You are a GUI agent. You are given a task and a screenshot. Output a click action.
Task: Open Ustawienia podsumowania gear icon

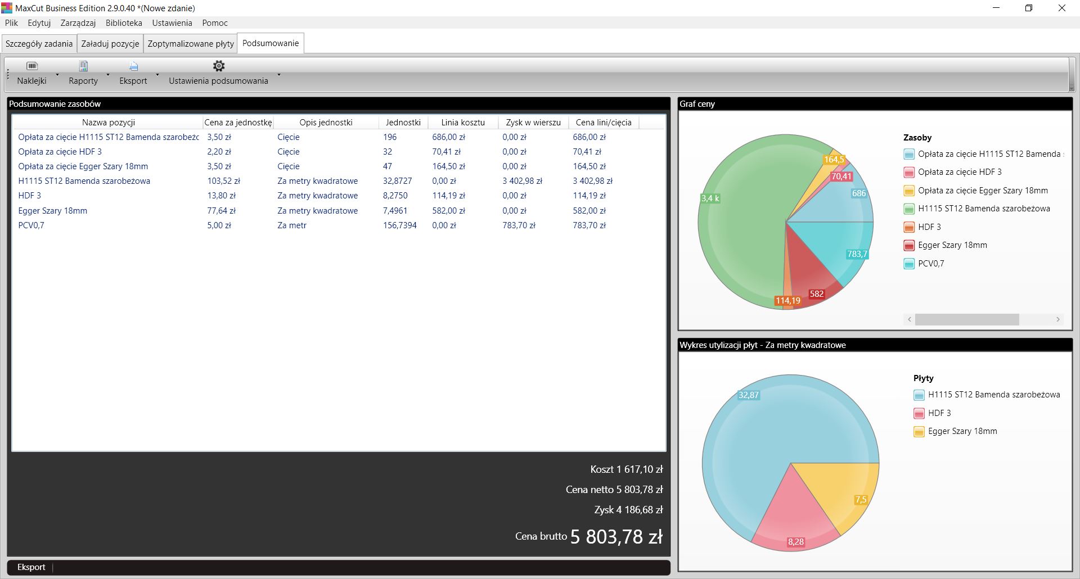218,66
